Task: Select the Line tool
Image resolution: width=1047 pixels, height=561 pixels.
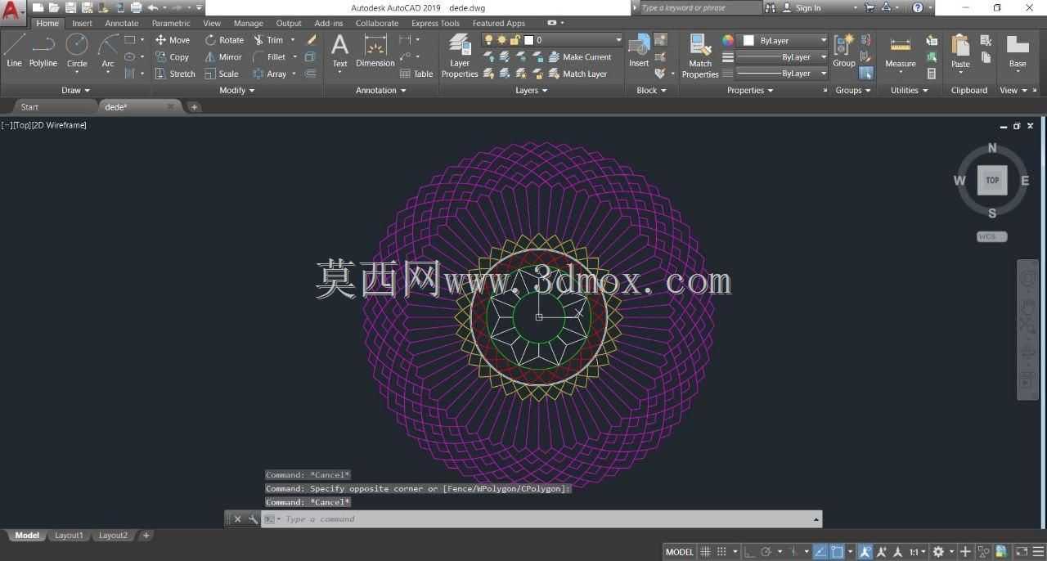Action: (14, 51)
